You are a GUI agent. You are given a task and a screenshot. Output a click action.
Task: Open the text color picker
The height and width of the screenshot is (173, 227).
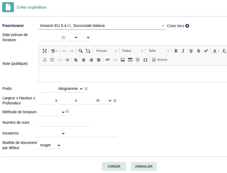pos(216,51)
